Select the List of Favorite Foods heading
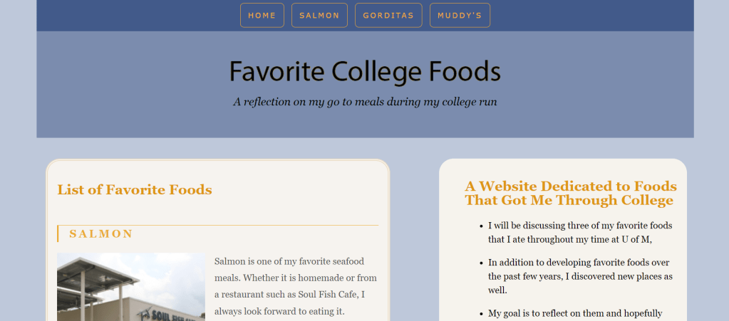 [x=135, y=189]
